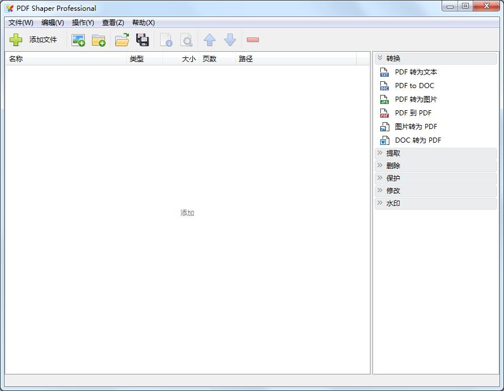Viewport: 504px width, 391px height.
Task: Open the 编辑(V) menu
Action: tap(53, 23)
